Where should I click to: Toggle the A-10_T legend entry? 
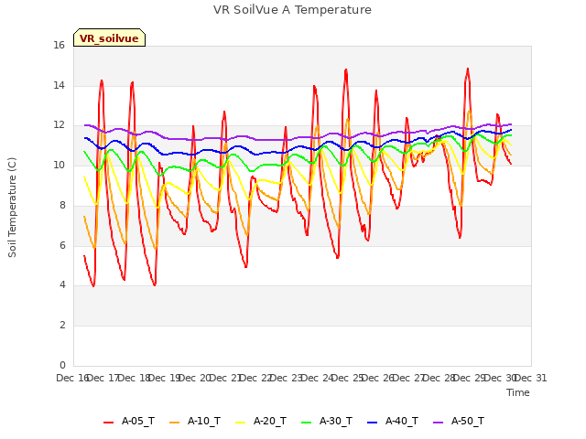click(x=195, y=422)
